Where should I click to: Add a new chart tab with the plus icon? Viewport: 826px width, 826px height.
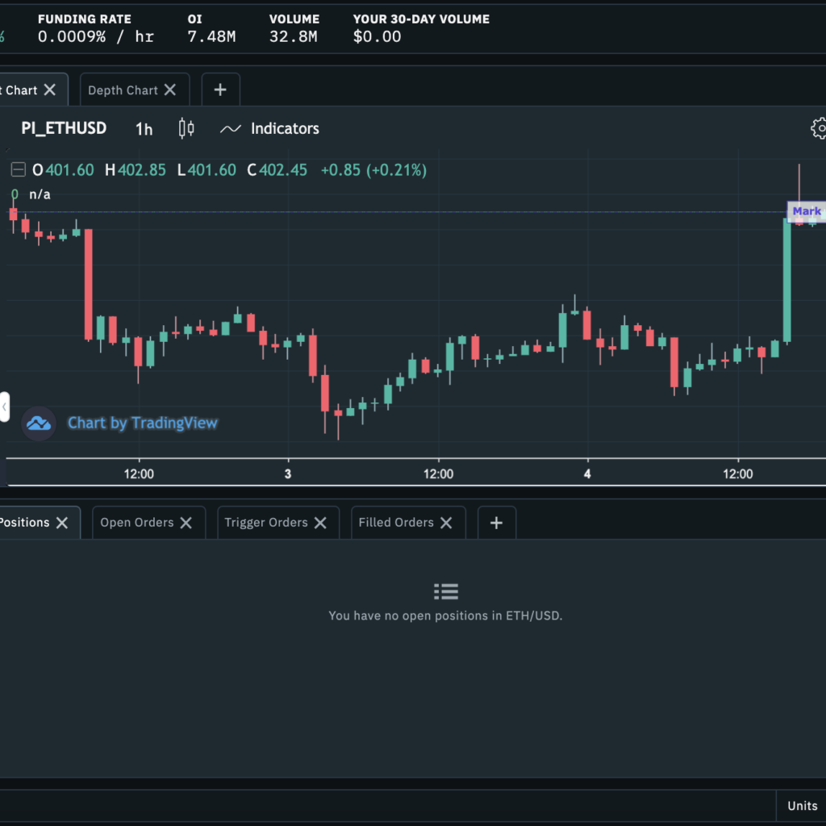(x=220, y=89)
